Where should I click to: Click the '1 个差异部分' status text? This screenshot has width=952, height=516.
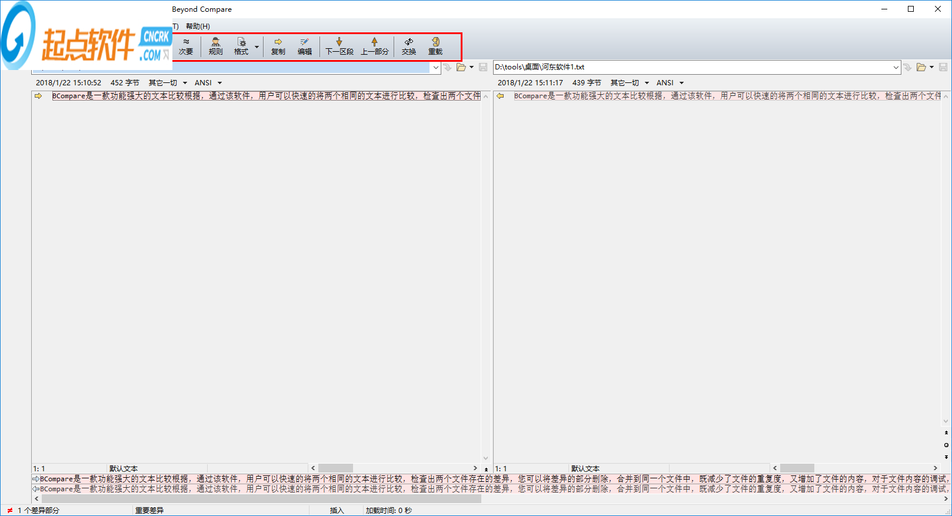coord(38,511)
